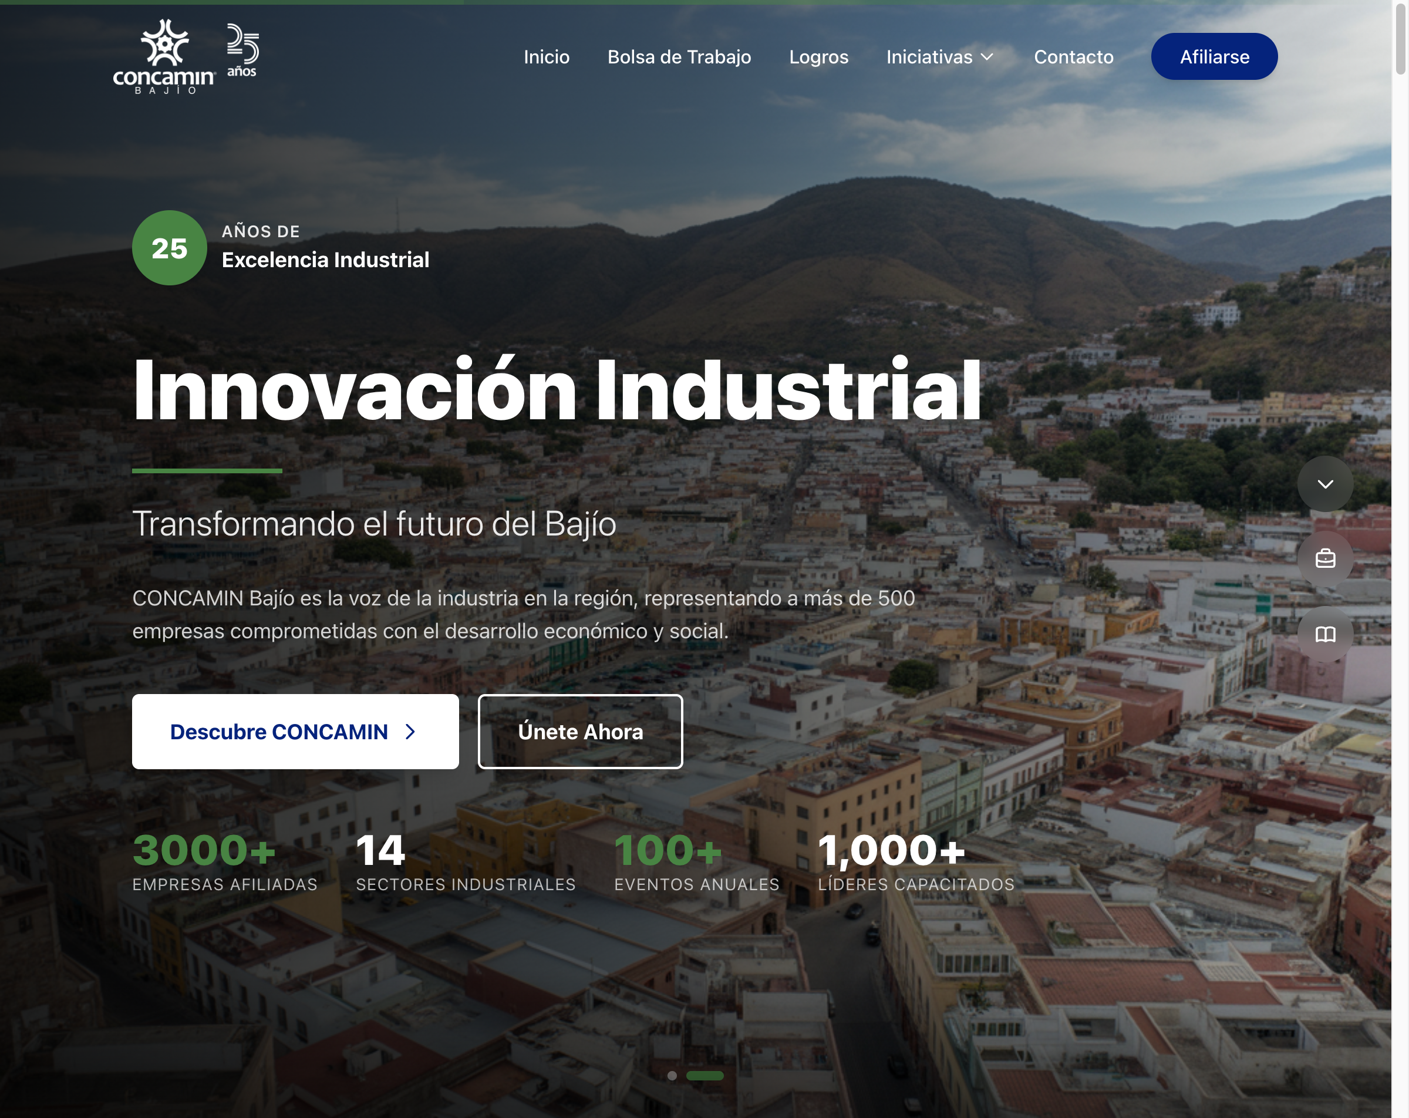Navigate to the Logros section
The image size is (1409, 1118).
click(x=819, y=57)
